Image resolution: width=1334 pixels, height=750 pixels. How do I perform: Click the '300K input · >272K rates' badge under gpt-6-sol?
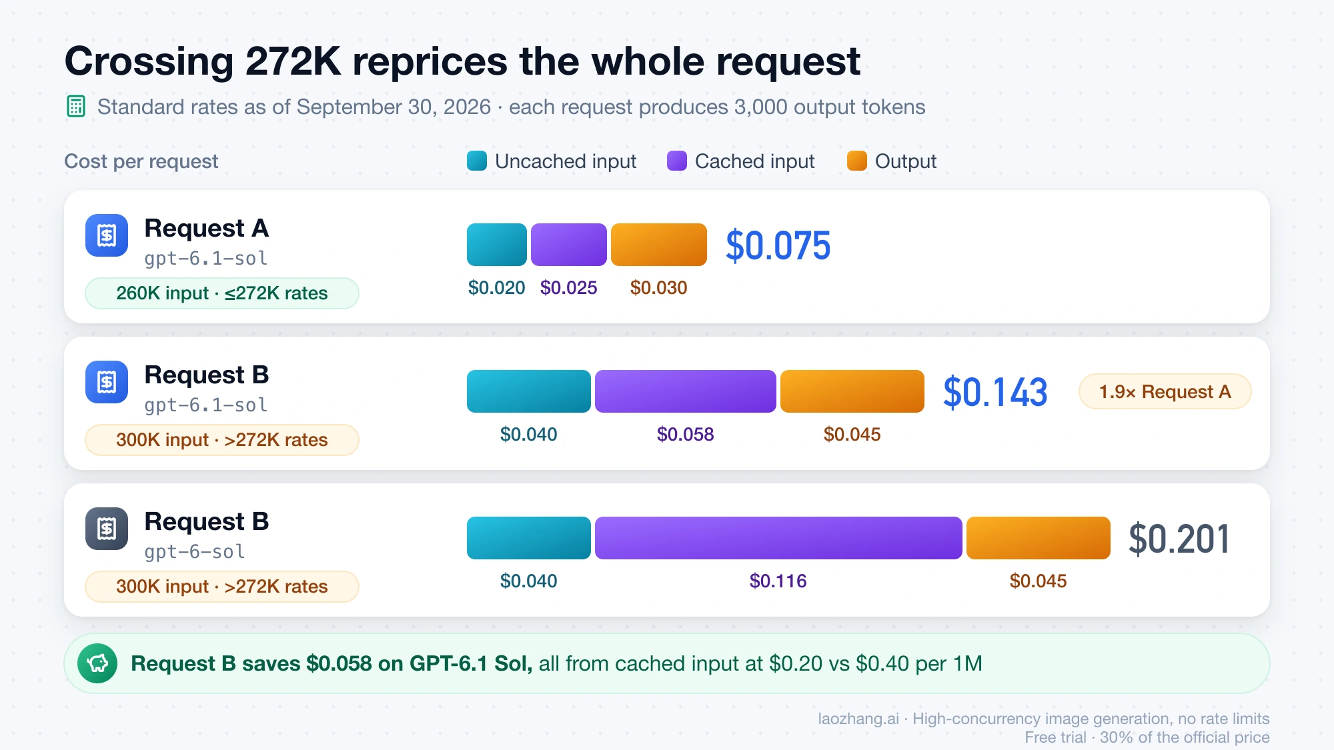222,587
